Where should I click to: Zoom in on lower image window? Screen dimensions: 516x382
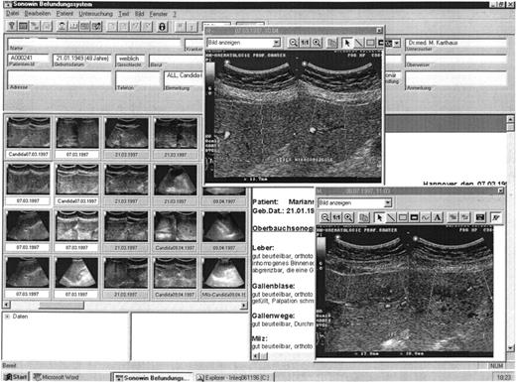(348, 217)
